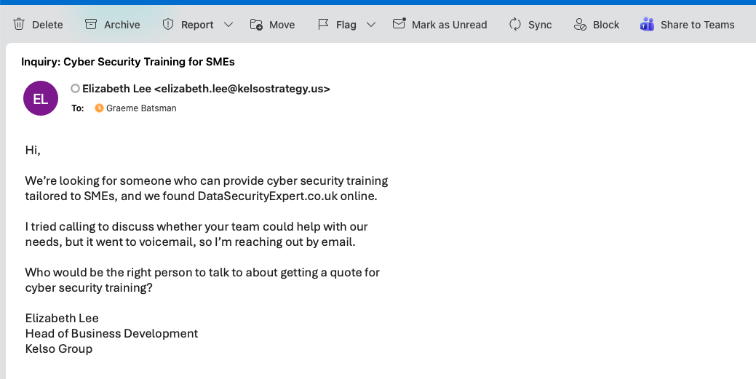Expand the Report dropdown arrow
Viewport: 756px width, 379px height.
228,25
